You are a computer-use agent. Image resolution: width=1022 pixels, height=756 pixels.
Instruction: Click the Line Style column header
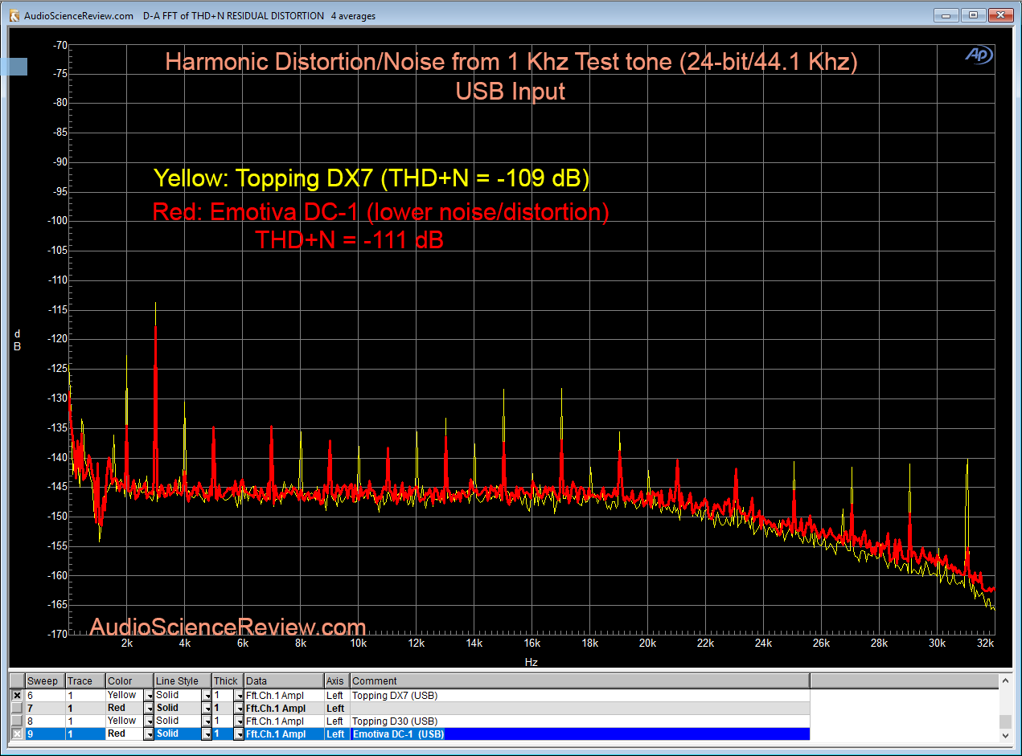183,681
